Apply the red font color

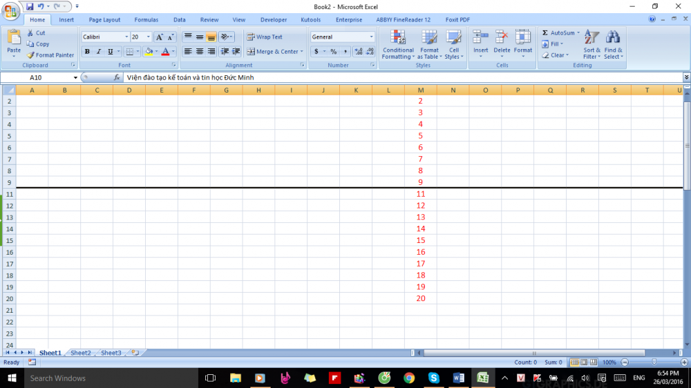pyautogui.click(x=165, y=52)
